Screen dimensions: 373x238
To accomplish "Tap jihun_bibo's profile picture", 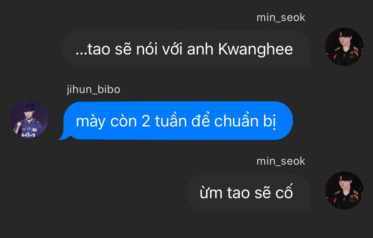I will pyautogui.click(x=29, y=119).
